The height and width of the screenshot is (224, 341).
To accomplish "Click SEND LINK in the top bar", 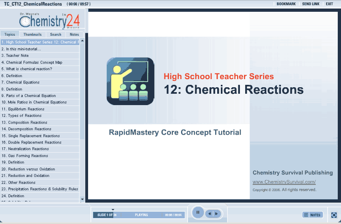I will (311, 4).
